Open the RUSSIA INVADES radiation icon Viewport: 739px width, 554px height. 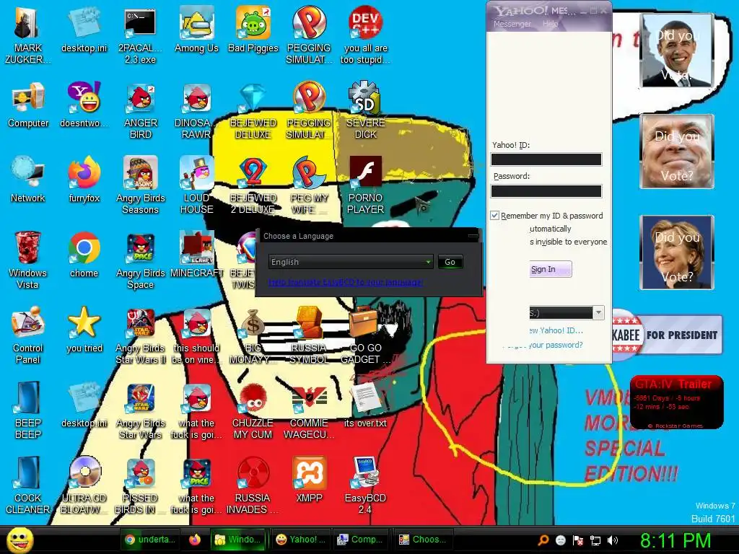[x=253, y=484]
